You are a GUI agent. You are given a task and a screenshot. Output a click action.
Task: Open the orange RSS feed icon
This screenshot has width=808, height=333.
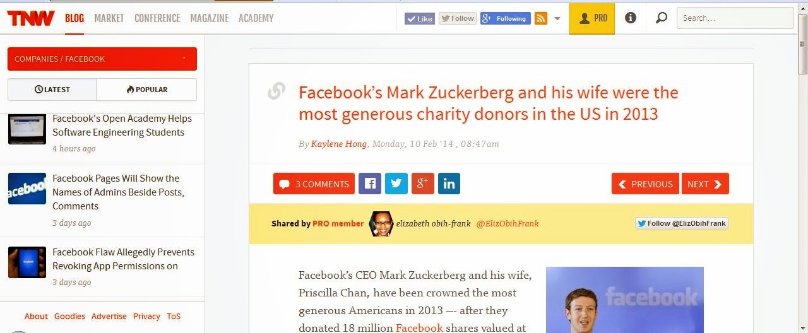541,18
